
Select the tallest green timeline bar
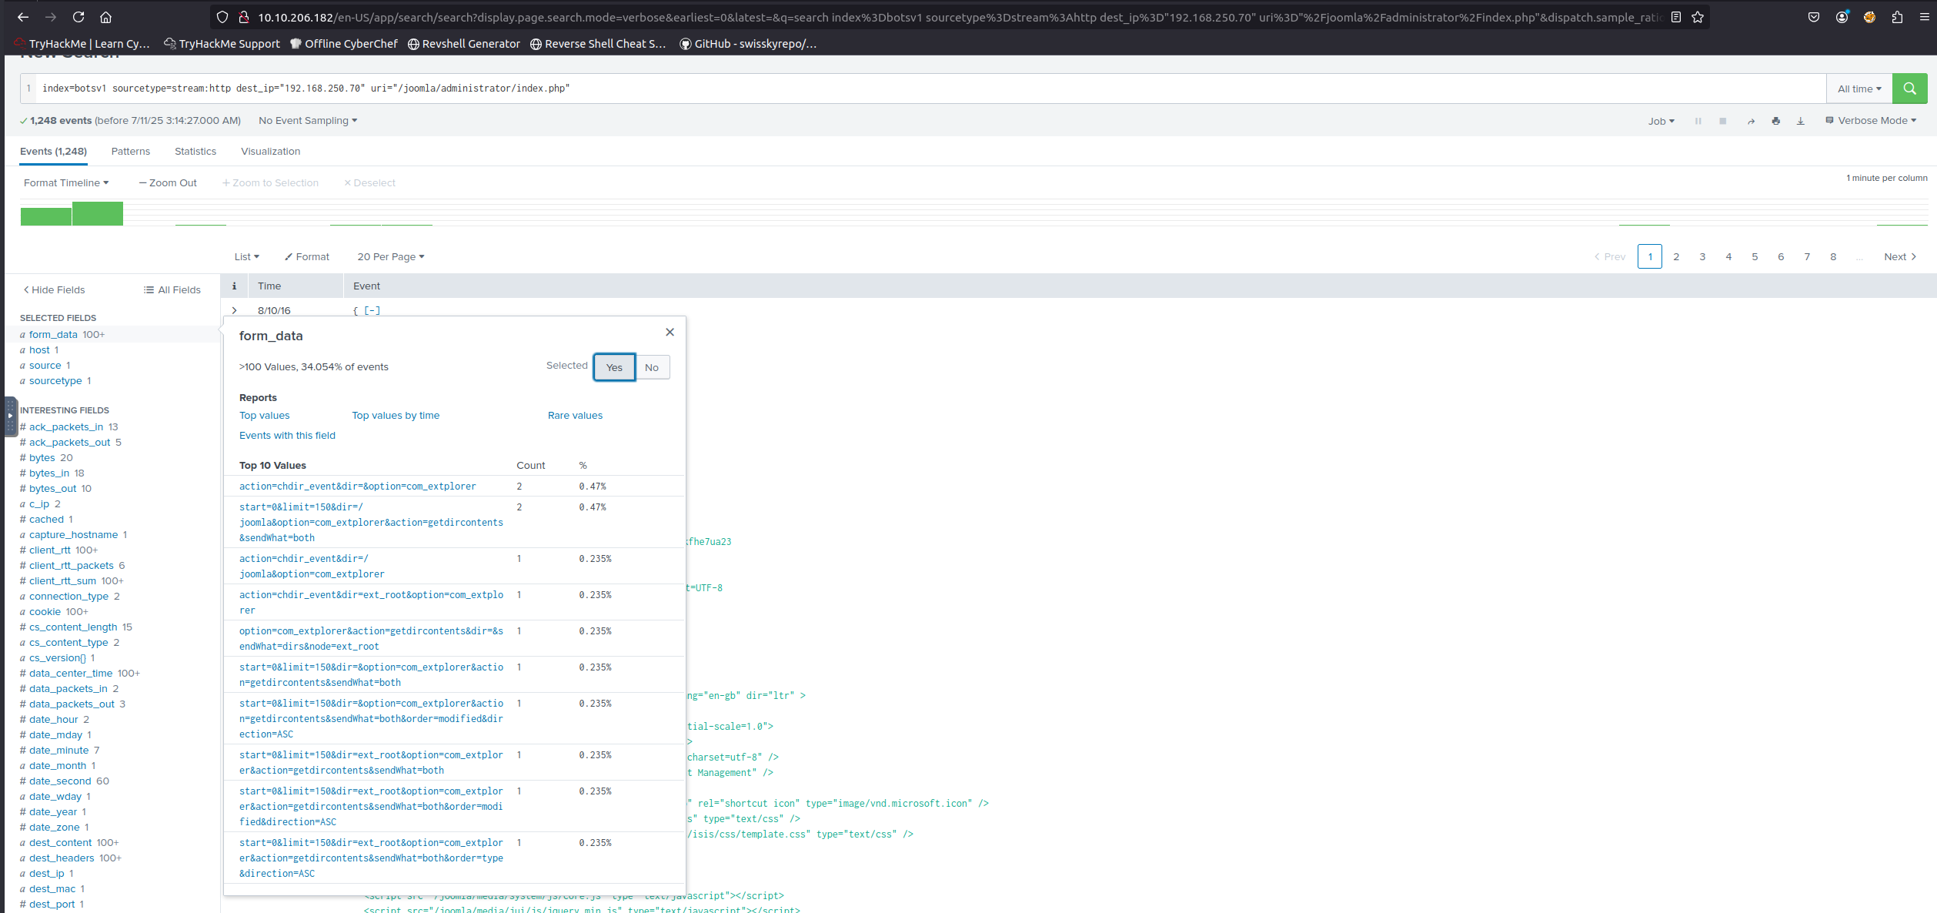(x=98, y=213)
